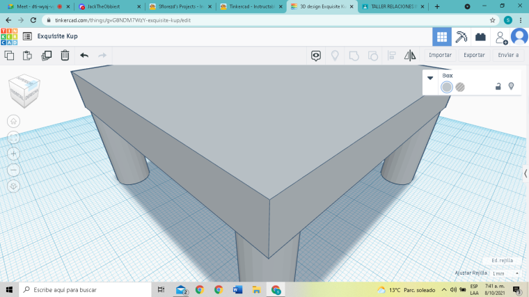Image resolution: width=529 pixels, height=297 pixels.
Task: Open a new browser tab
Action: pyautogui.click(x=437, y=6)
